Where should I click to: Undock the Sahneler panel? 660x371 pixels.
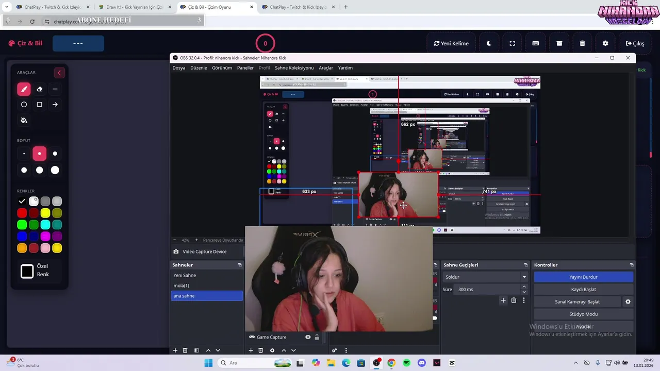pos(240,265)
